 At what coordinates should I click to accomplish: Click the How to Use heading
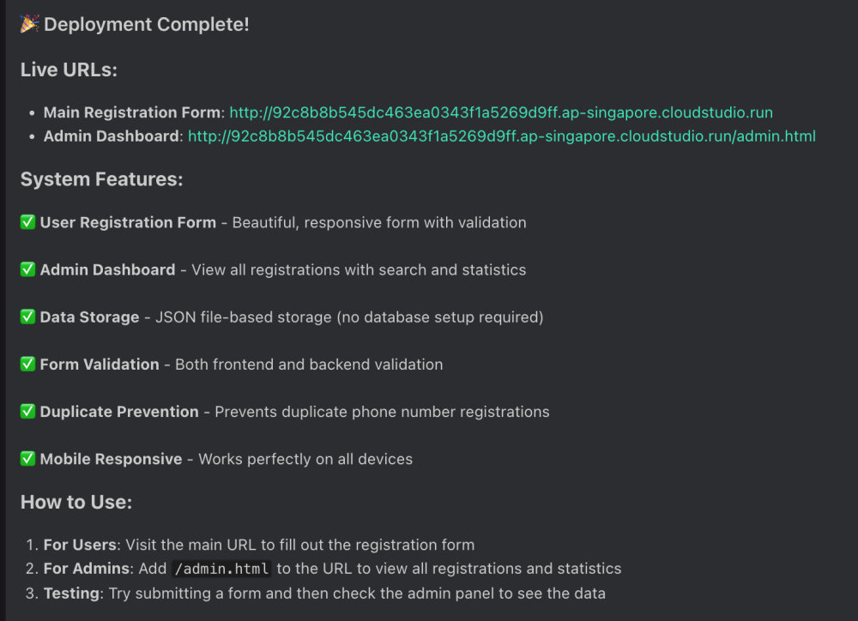[76, 502]
